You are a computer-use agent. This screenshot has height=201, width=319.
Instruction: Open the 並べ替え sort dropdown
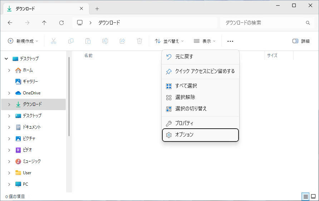[169, 41]
